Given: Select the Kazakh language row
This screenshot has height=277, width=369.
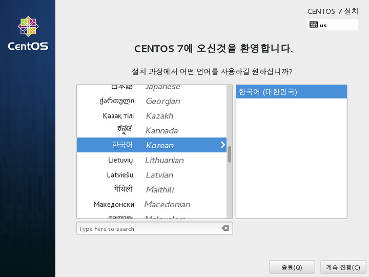Looking at the screenshot, I should 152,115.
